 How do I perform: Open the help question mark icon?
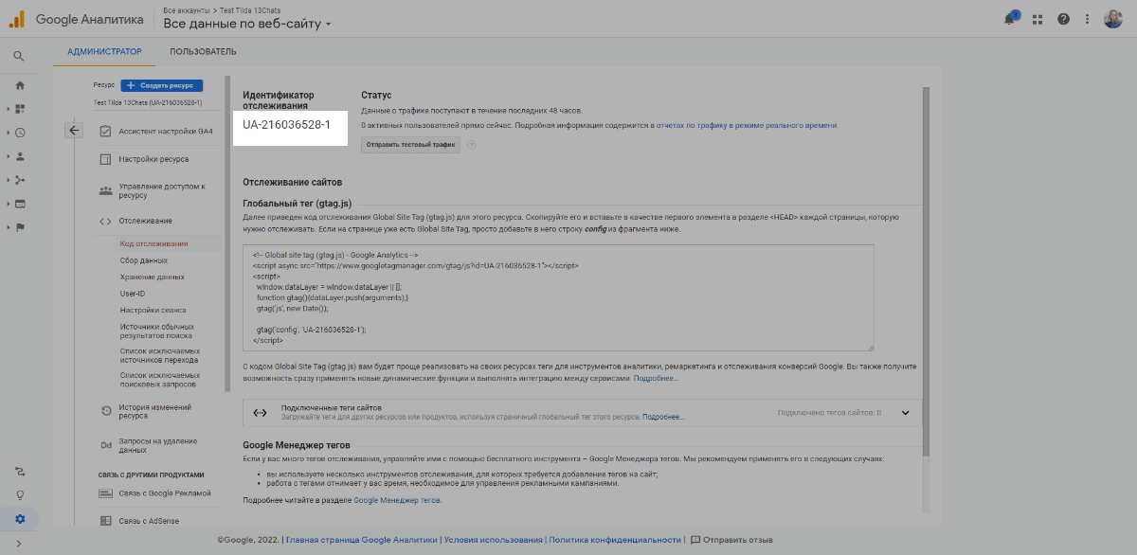coord(1063,19)
